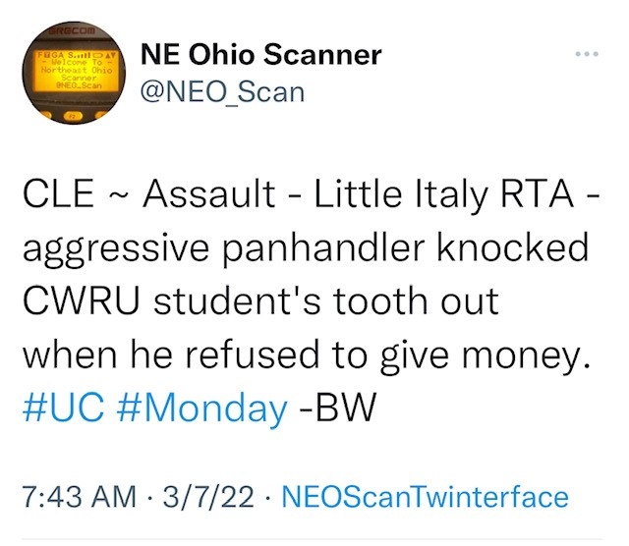Viewport: 629px width, 546px height.
Task: Click the NE Ohio Scanner display name
Action: 261,55
